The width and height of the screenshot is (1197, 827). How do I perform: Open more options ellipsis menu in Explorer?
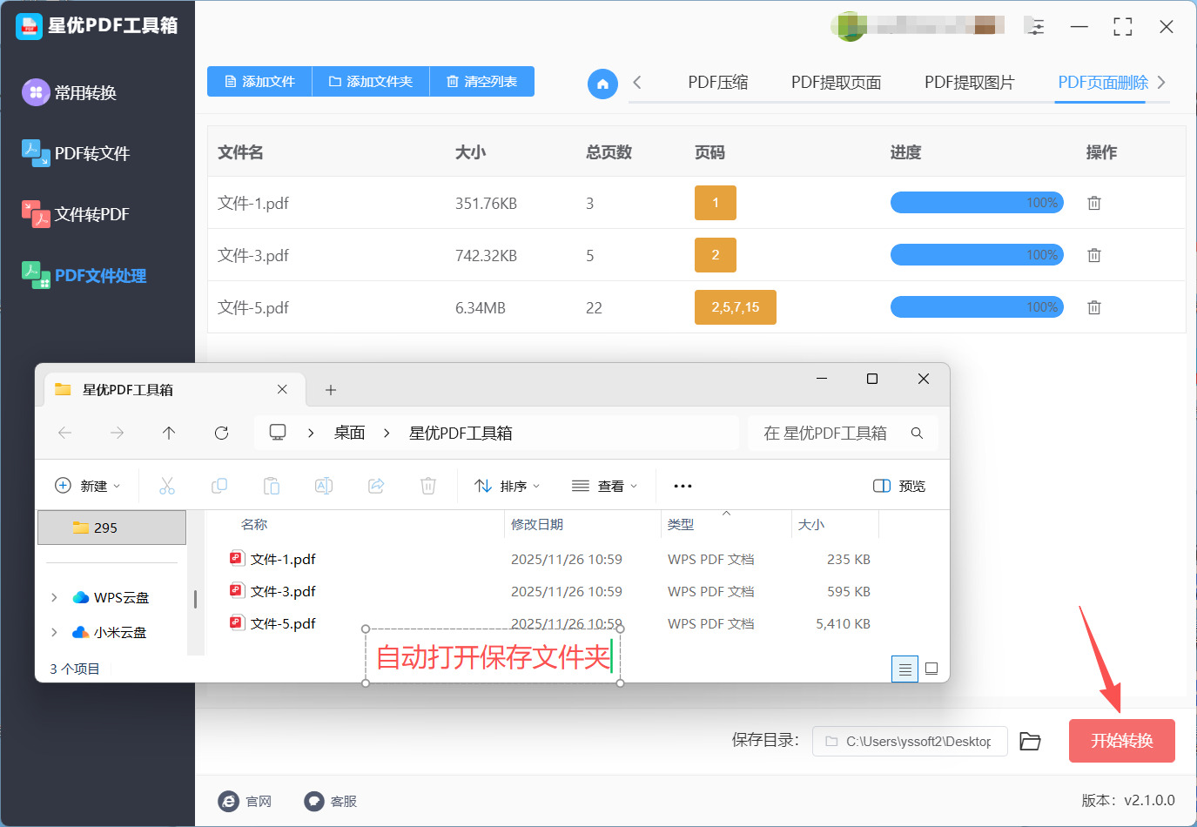[683, 486]
